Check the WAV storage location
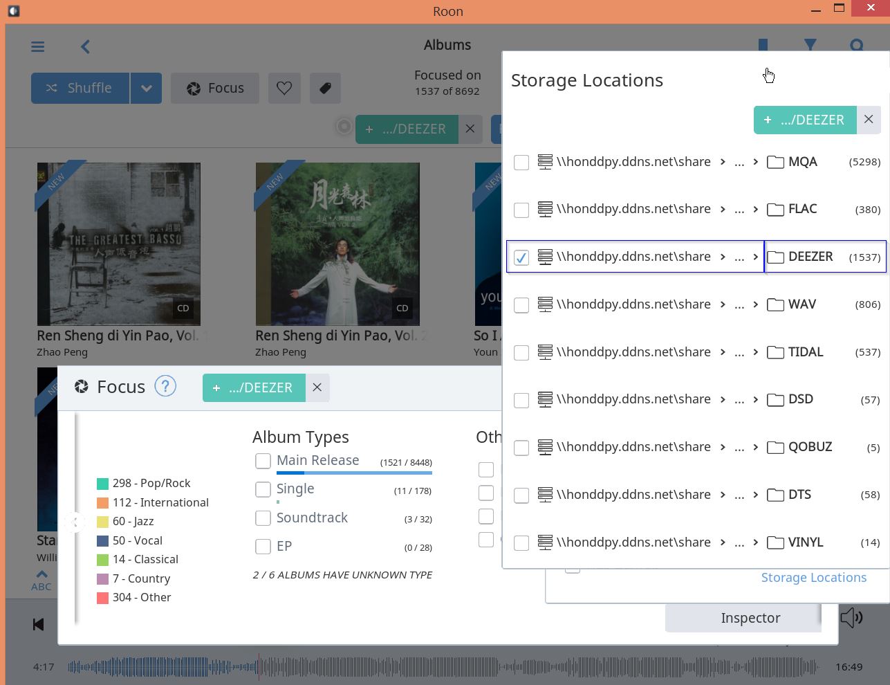The image size is (890, 685). pos(521,305)
